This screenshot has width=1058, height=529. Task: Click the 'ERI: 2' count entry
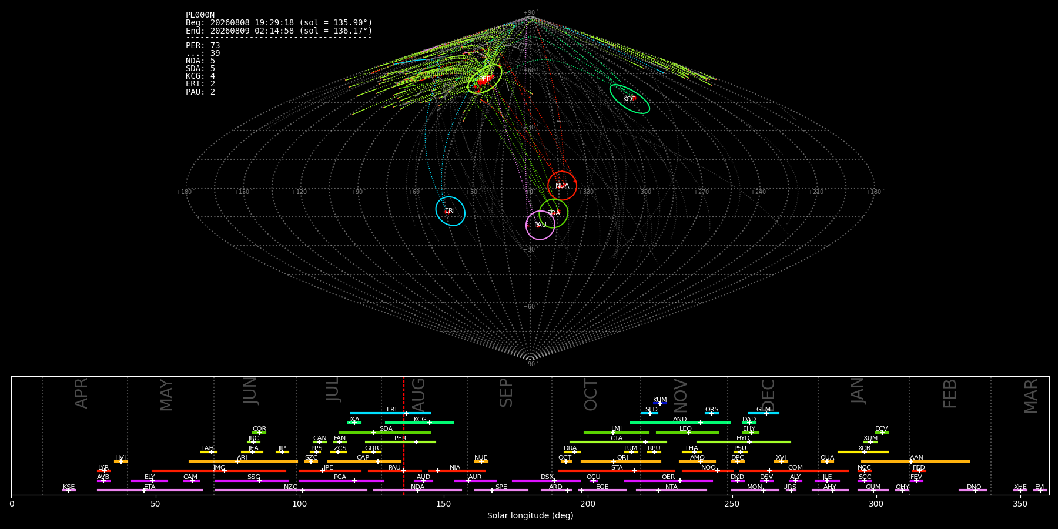point(200,84)
